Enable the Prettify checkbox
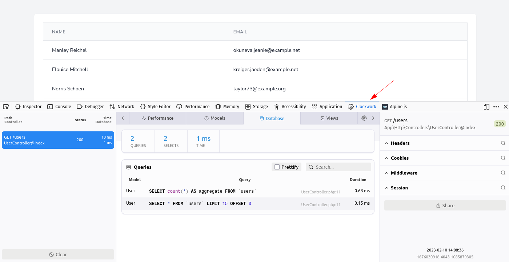The width and height of the screenshot is (509, 262). pyautogui.click(x=277, y=167)
